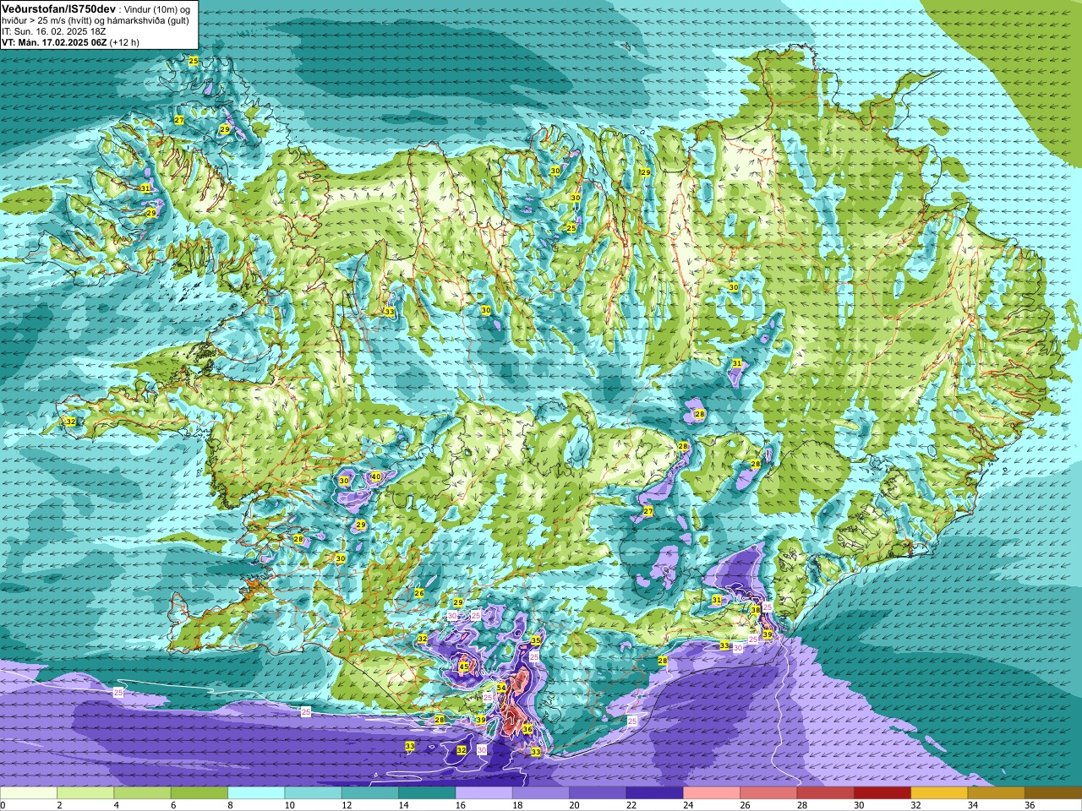Select the 22–24 m/s dark indigo legend swatch
Image resolution: width=1082 pixels, height=811 pixels.
(x=654, y=793)
